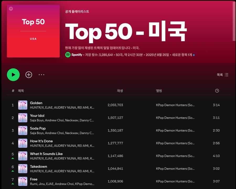Open KPop Demon Hunters album in Soda Pop row
Screen dimensions: 236x189
[x=175, y=130]
